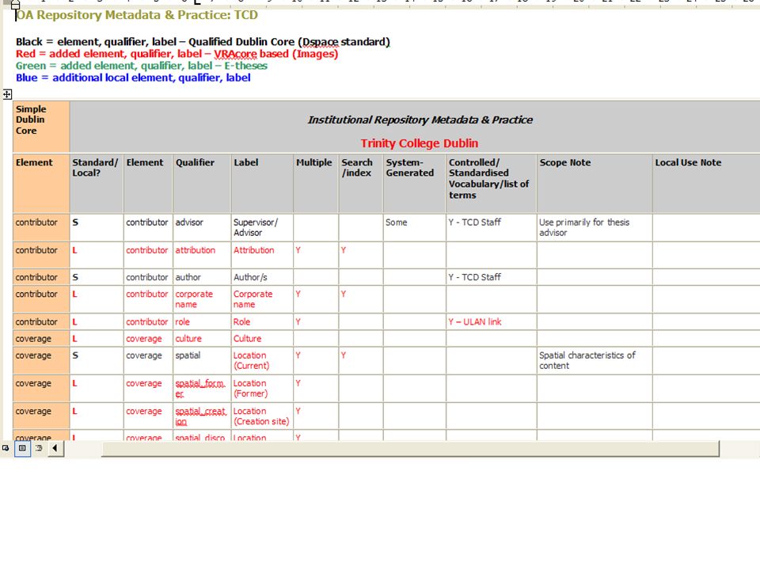
Task: Click 'Y - TCD Staff' in author row
Action: coord(491,277)
